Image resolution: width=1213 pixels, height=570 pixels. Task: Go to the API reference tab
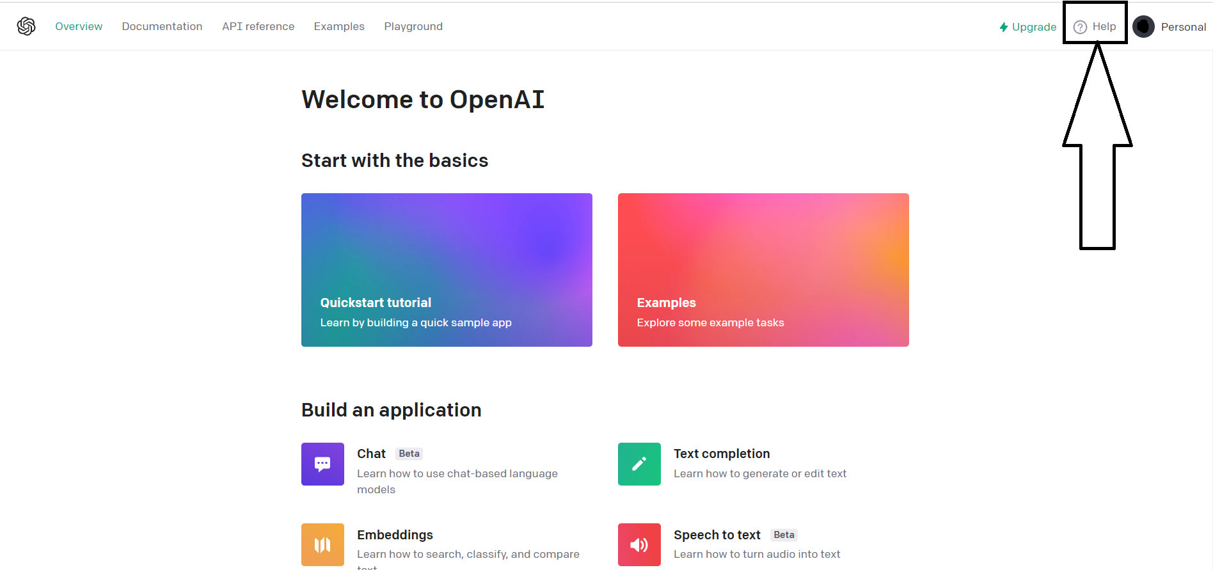click(x=258, y=26)
